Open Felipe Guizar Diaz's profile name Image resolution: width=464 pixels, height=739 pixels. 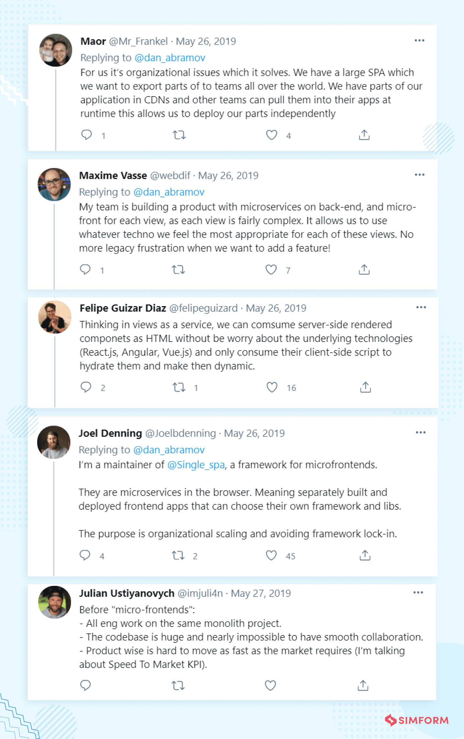(123, 308)
